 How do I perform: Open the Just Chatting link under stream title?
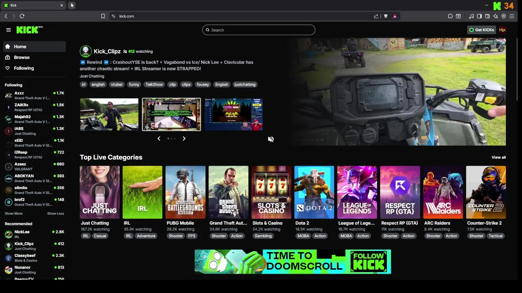(x=92, y=76)
